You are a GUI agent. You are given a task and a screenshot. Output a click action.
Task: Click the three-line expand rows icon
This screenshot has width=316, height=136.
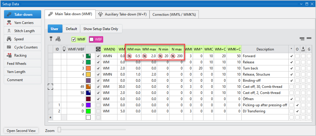pyautogui.click(x=302, y=39)
